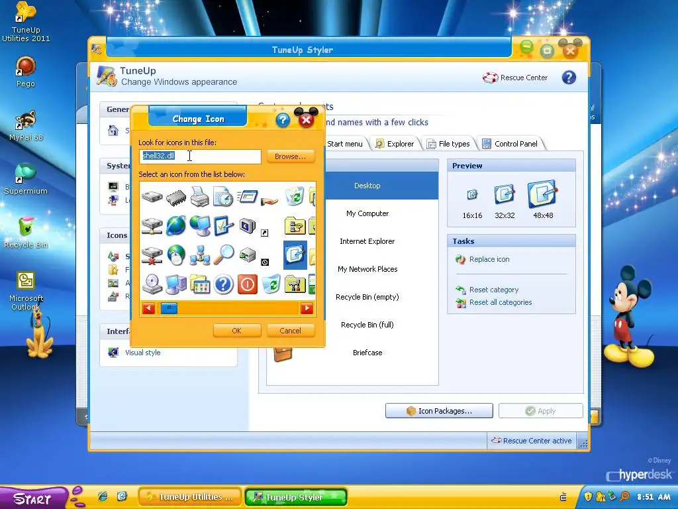Click Cancel in Change Icon dialog
The height and width of the screenshot is (509, 678).
point(291,331)
